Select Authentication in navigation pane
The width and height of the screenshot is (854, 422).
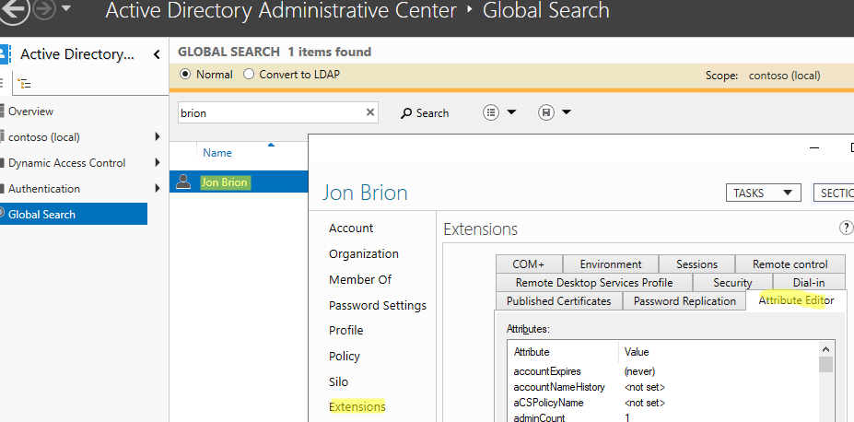coord(43,188)
